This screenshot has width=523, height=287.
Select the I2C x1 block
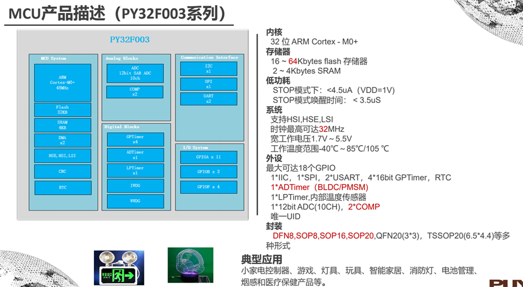(x=209, y=69)
